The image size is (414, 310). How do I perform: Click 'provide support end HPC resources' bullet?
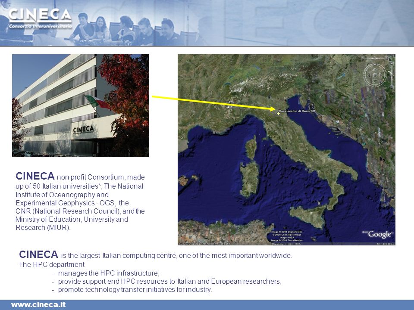click(x=169, y=281)
